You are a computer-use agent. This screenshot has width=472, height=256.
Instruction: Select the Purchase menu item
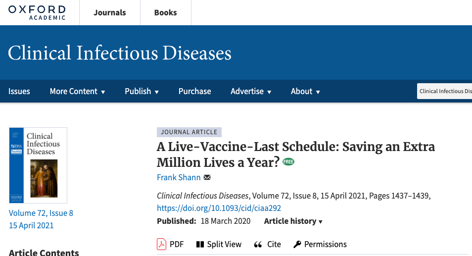[x=194, y=91]
